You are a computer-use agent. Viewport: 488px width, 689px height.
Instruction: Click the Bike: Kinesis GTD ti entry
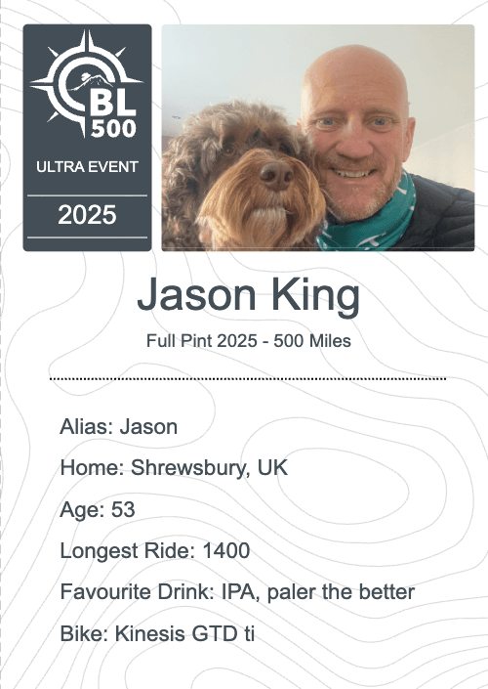[x=157, y=633]
